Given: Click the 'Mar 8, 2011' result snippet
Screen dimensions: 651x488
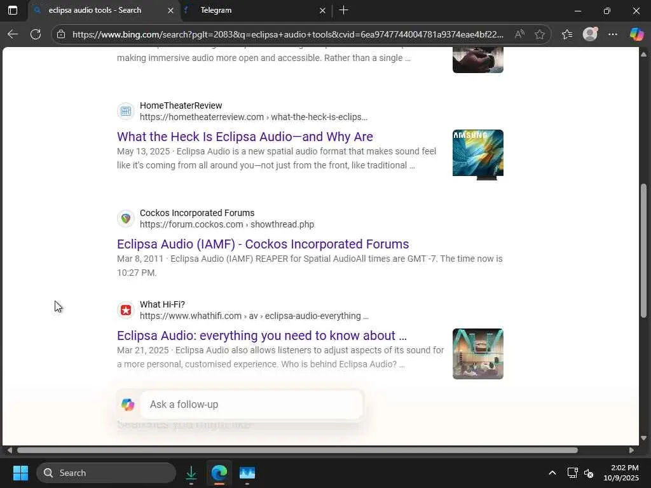Looking at the screenshot, I should click(x=310, y=266).
